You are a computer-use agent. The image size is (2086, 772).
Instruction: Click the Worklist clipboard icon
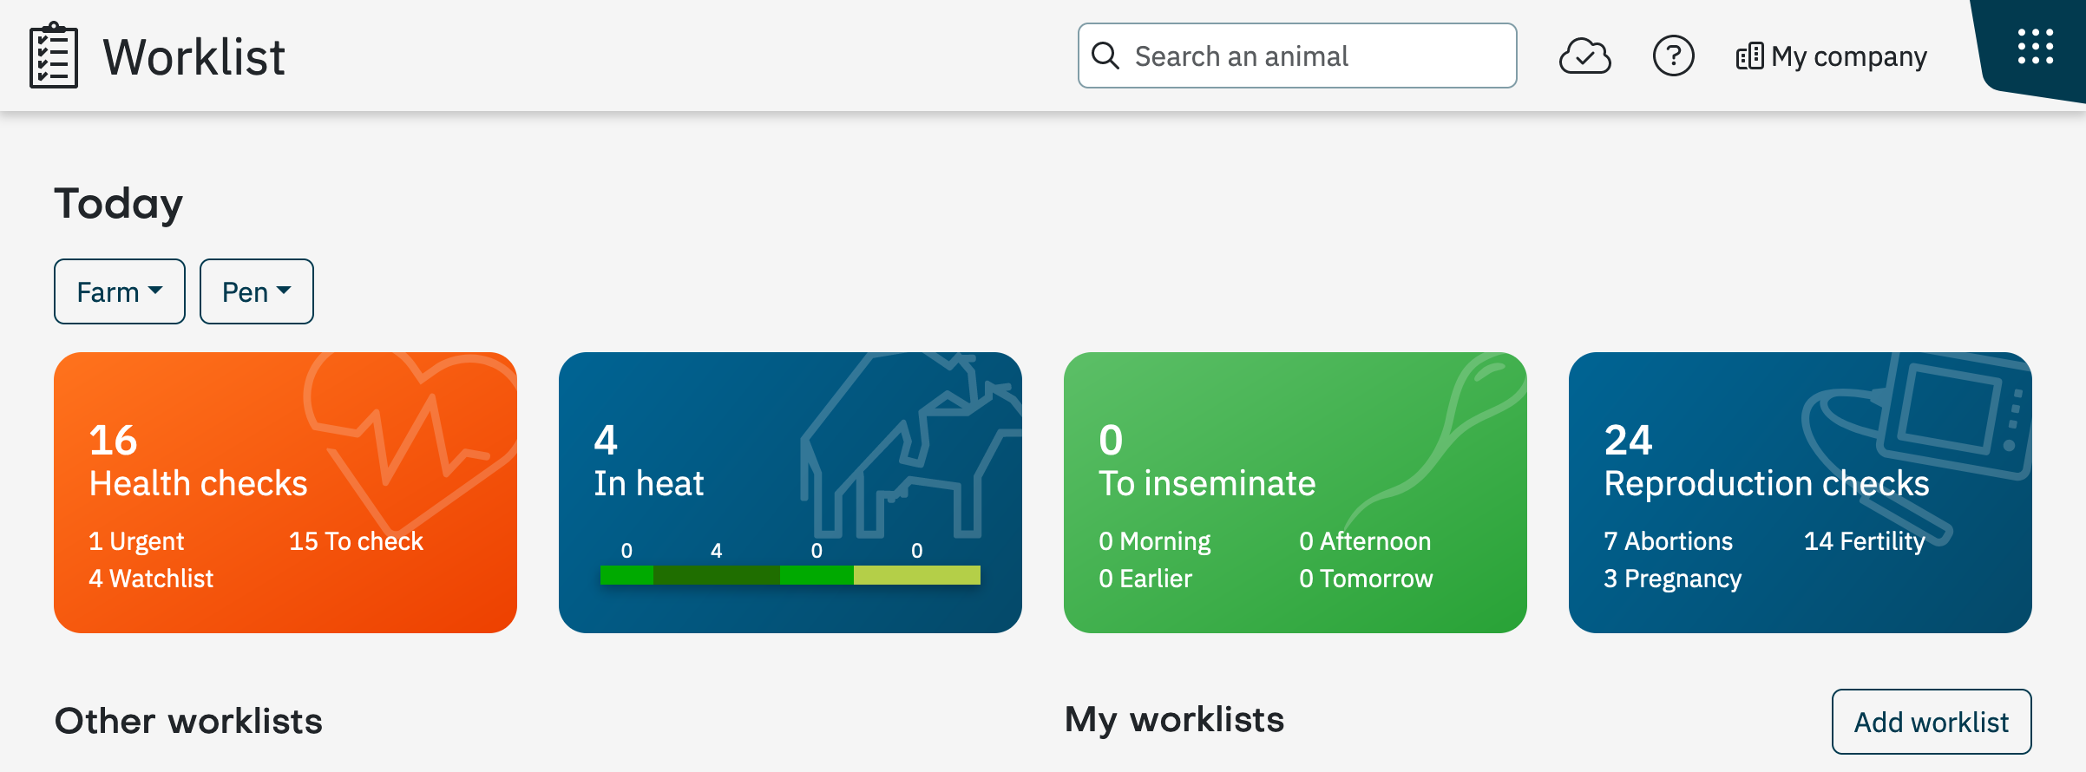(54, 56)
